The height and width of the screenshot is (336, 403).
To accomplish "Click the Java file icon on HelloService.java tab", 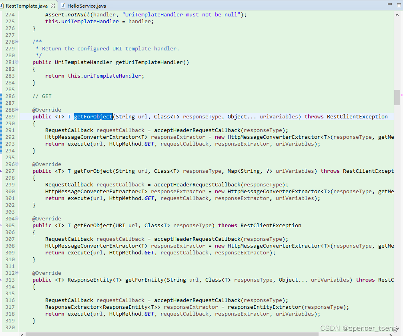I will tap(62, 6).
